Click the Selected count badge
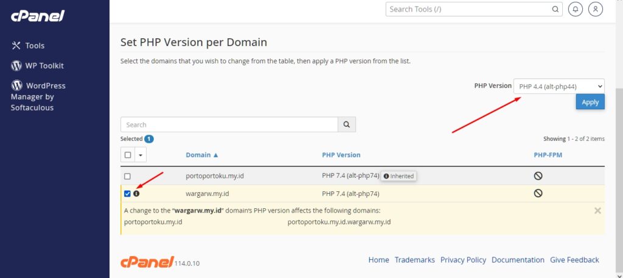This screenshot has width=623, height=278. [x=149, y=139]
